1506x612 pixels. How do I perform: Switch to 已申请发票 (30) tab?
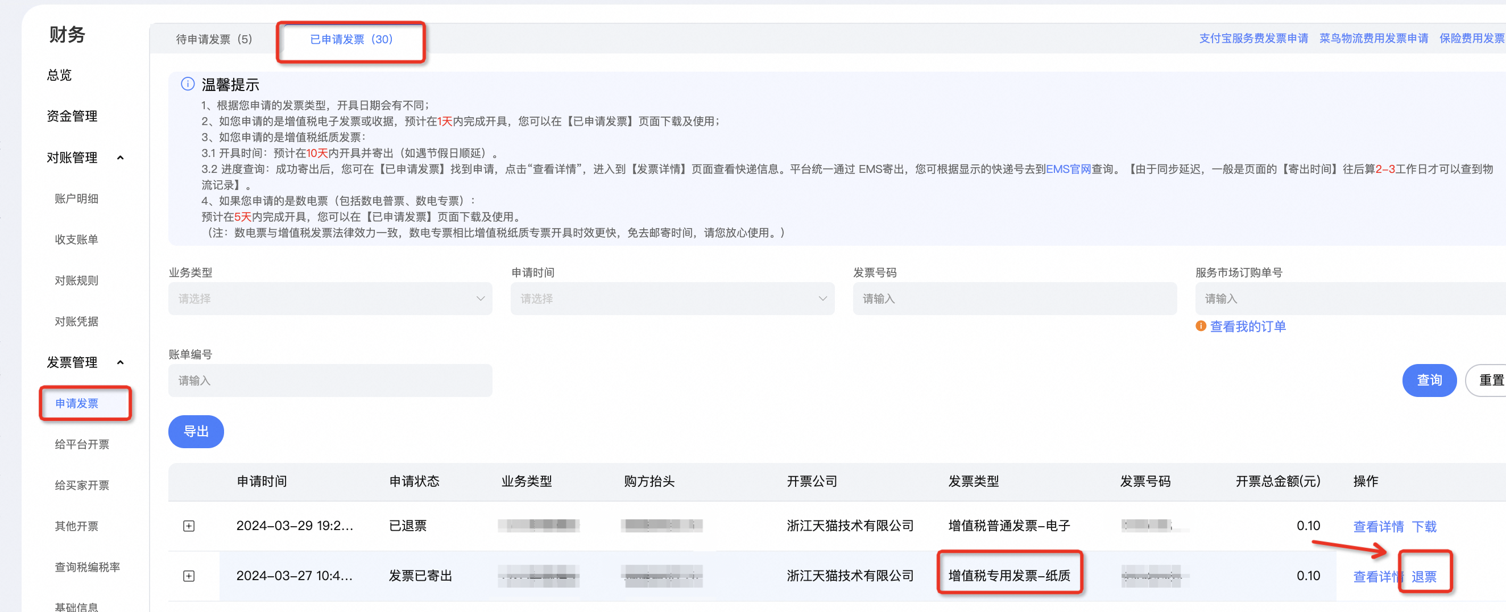(351, 39)
